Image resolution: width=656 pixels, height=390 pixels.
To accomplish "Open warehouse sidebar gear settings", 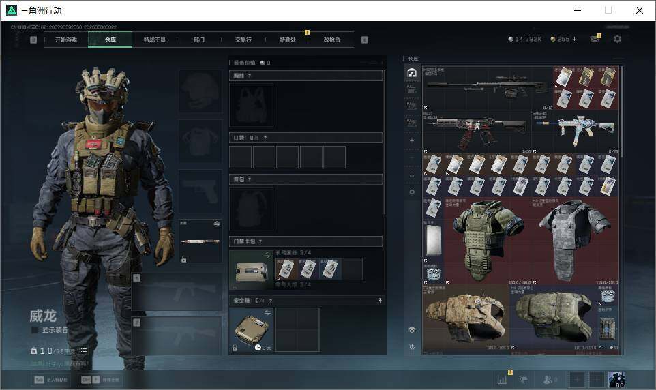I will point(412,192).
